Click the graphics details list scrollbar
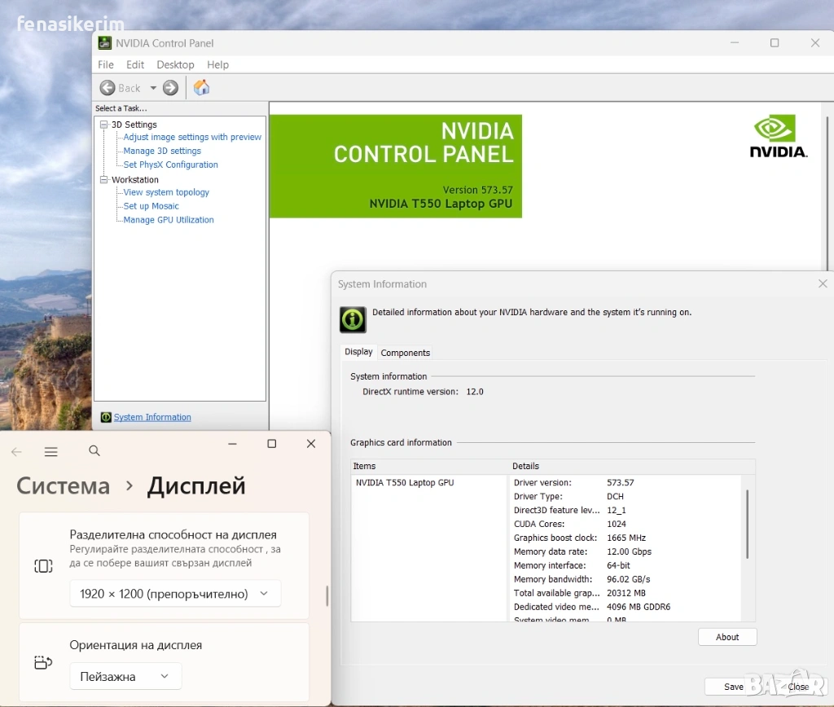 747,524
